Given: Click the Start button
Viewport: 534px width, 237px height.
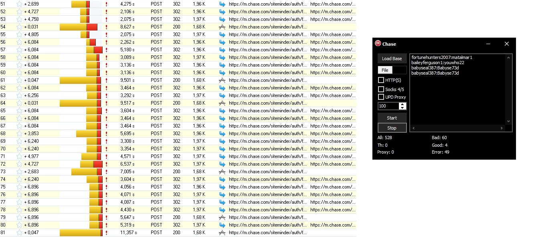Looking at the screenshot, I should click(392, 118).
